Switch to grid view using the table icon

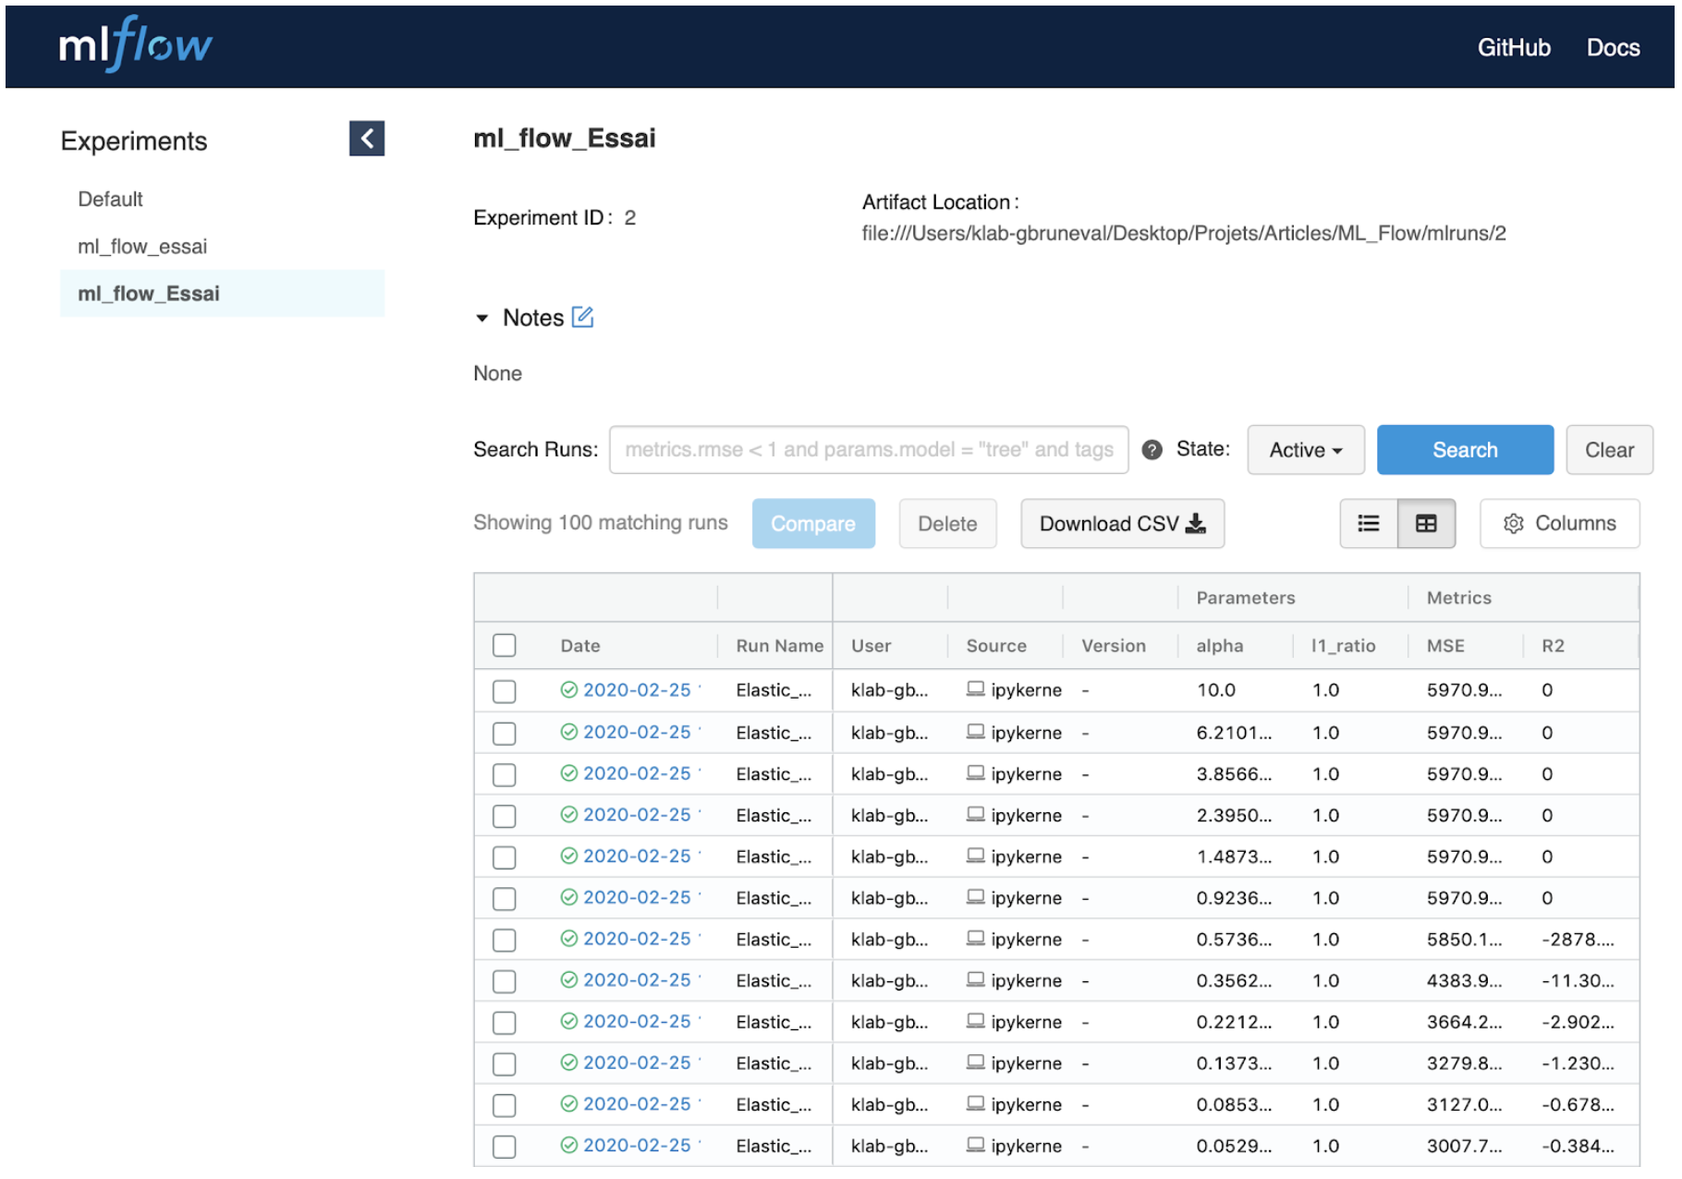[x=1426, y=523]
